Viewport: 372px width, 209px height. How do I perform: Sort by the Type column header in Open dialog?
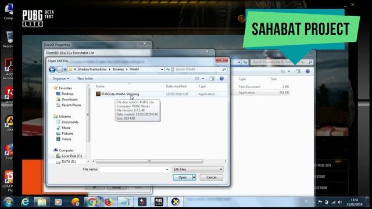202,87
